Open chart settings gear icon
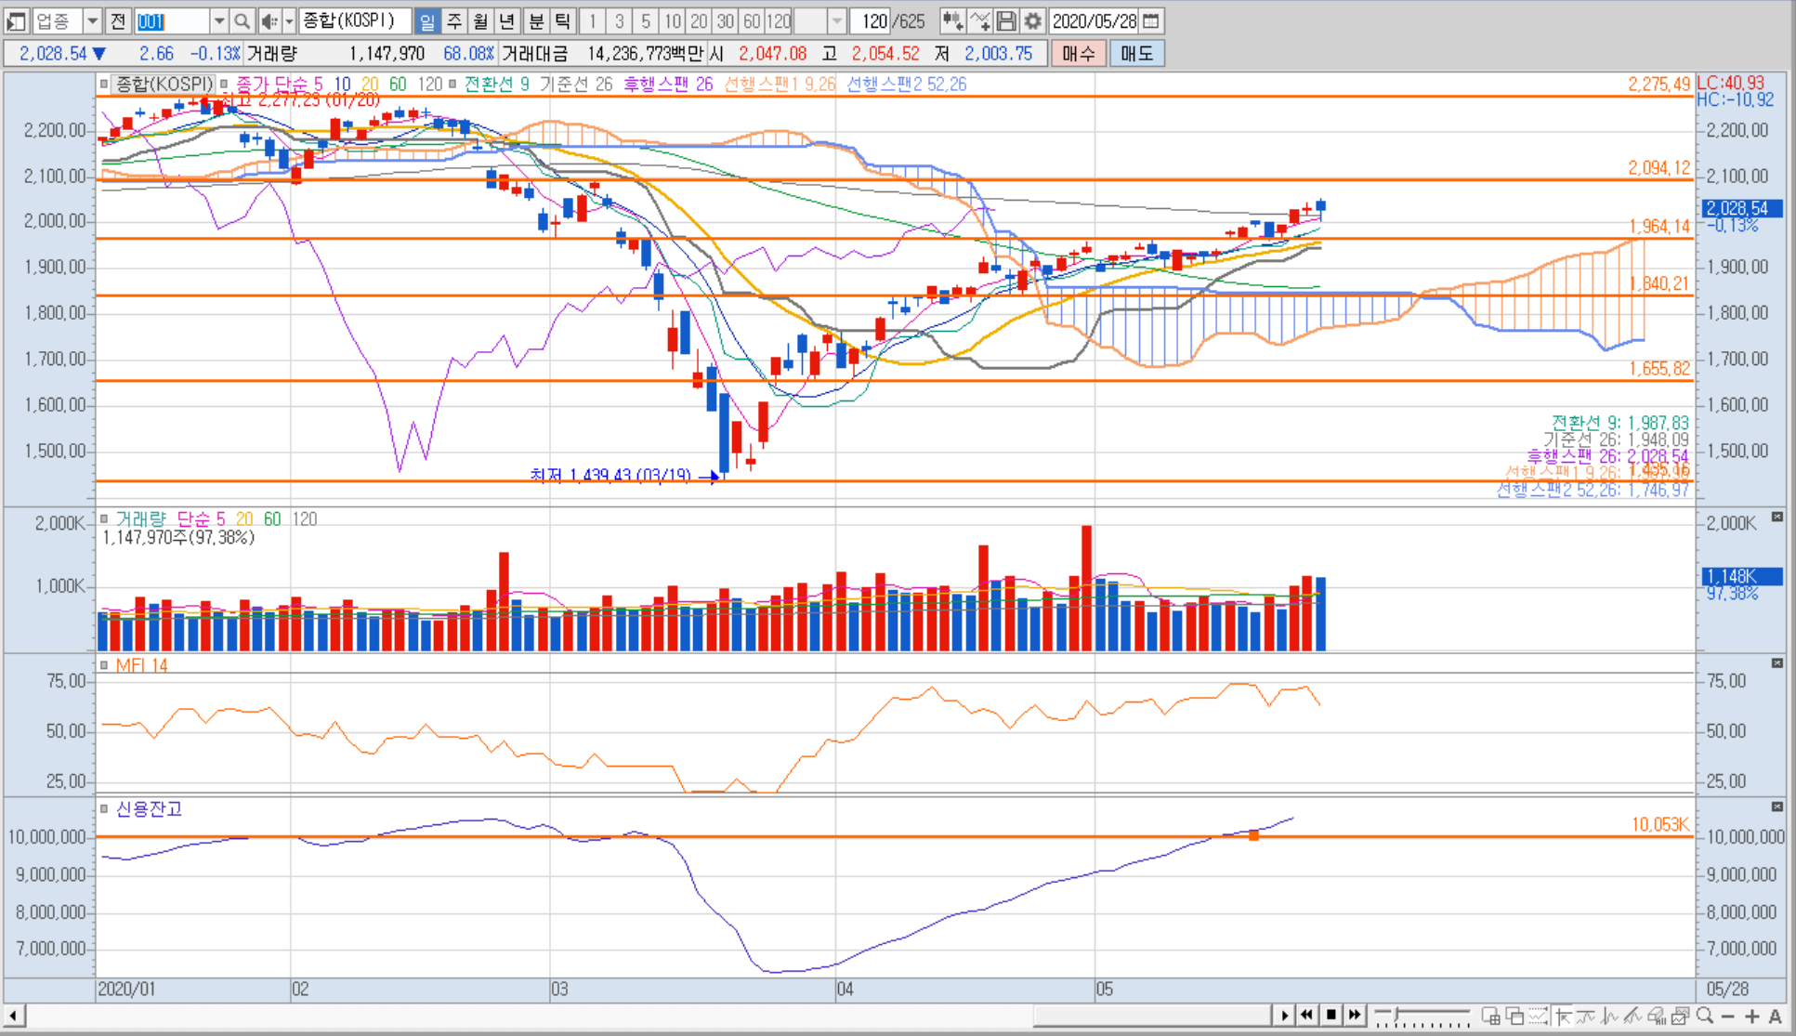The width and height of the screenshot is (1796, 1036). (1032, 20)
